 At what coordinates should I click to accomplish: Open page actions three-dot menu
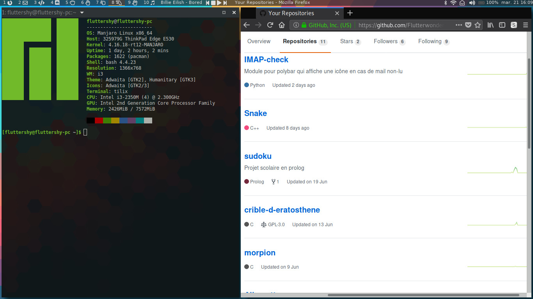tap(458, 25)
